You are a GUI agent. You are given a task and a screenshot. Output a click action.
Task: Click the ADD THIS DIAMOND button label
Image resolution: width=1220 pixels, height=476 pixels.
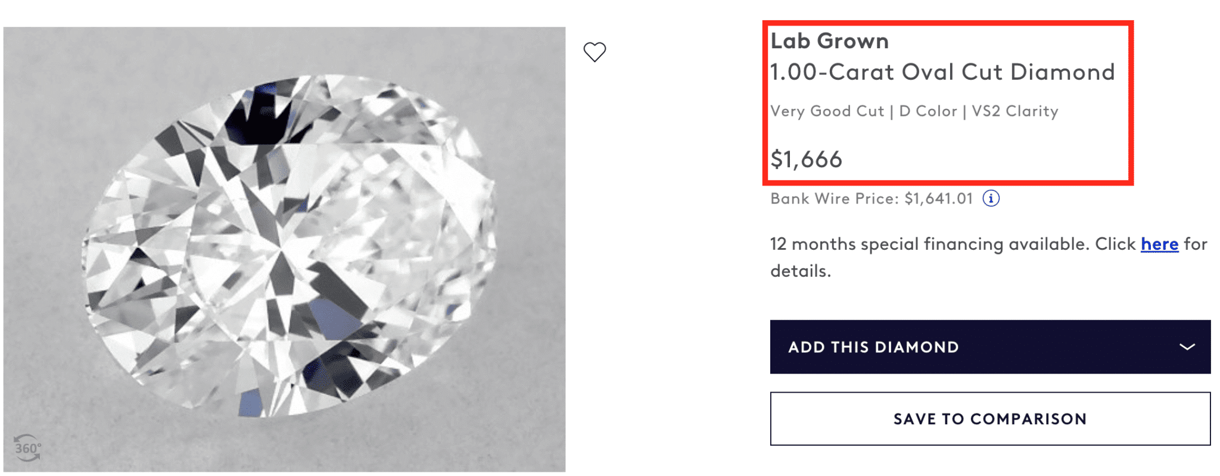(873, 347)
